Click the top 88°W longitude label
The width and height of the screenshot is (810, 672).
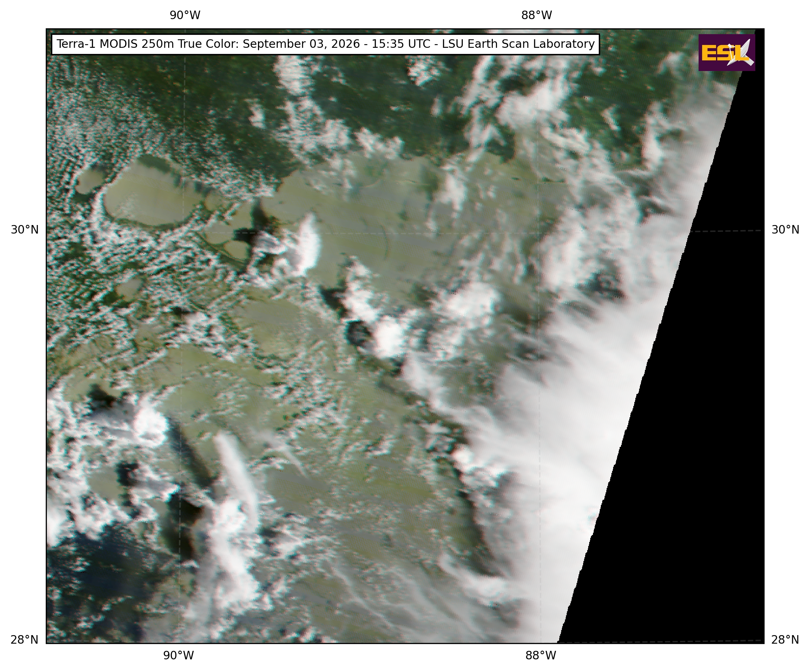point(537,15)
